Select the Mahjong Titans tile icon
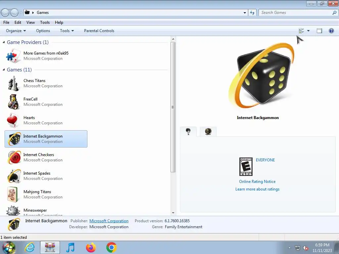 click(x=13, y=194)
